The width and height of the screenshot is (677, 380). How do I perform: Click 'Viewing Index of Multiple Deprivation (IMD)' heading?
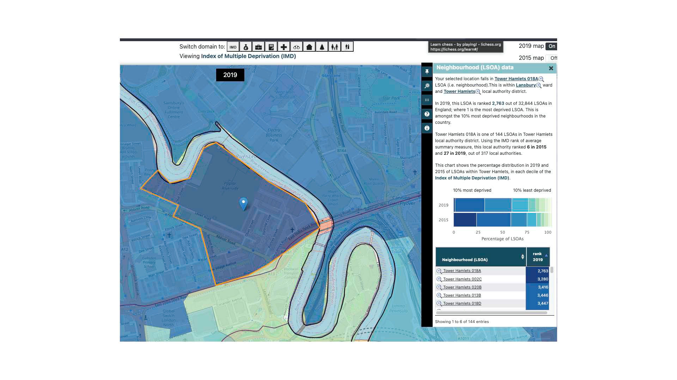[x=238, y=56]
